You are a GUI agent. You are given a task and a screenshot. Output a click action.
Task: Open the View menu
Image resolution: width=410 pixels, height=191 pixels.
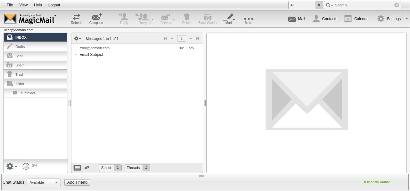click(23, 5)
